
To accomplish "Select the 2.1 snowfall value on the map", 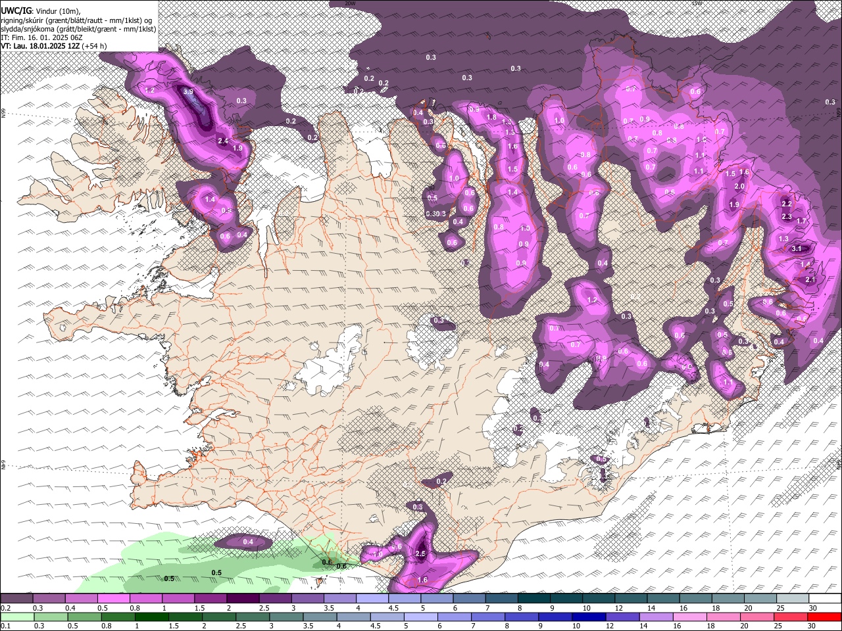I will 810,280.
